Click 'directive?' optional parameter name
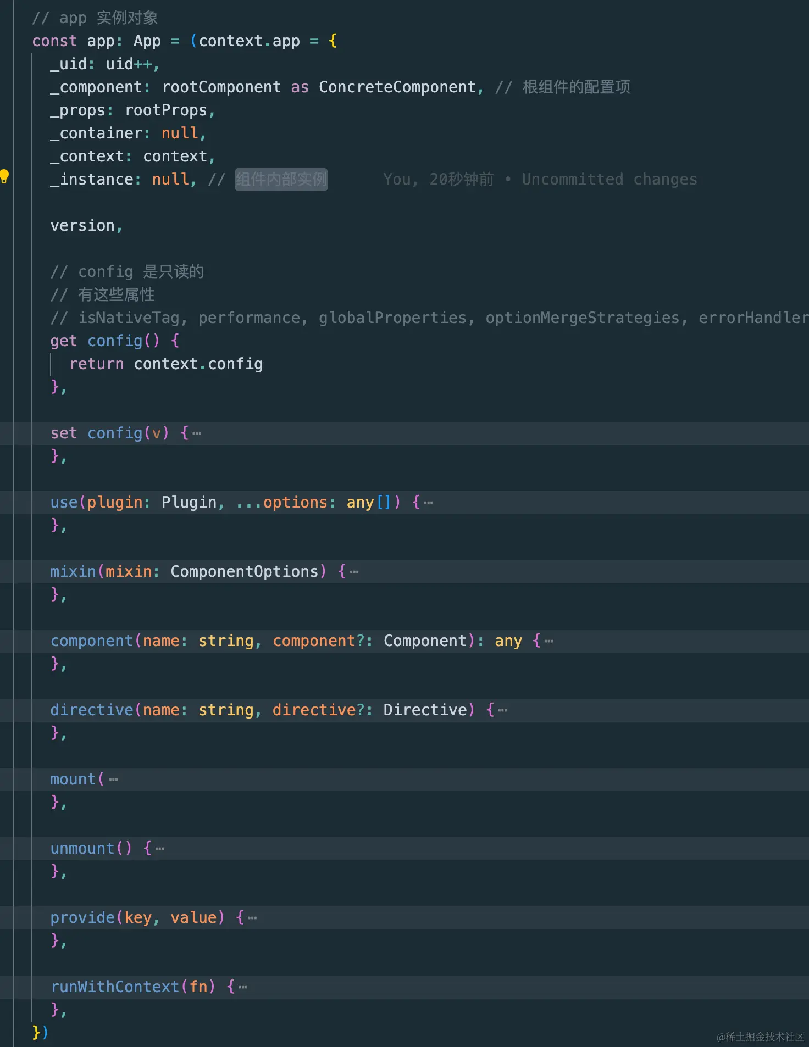The image size is (809, 1047). click(319, 710)
